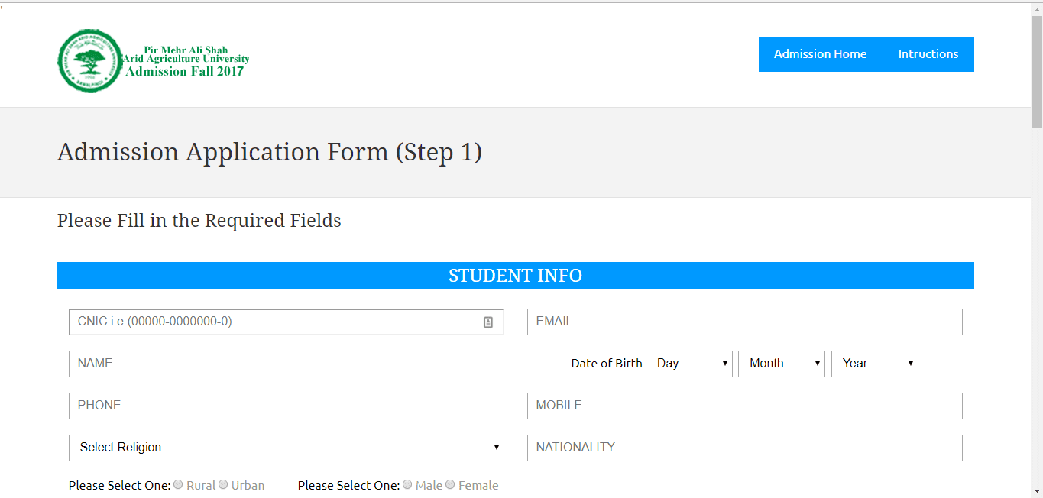Click the contact card icon in CNIC field

click(488, 322)
